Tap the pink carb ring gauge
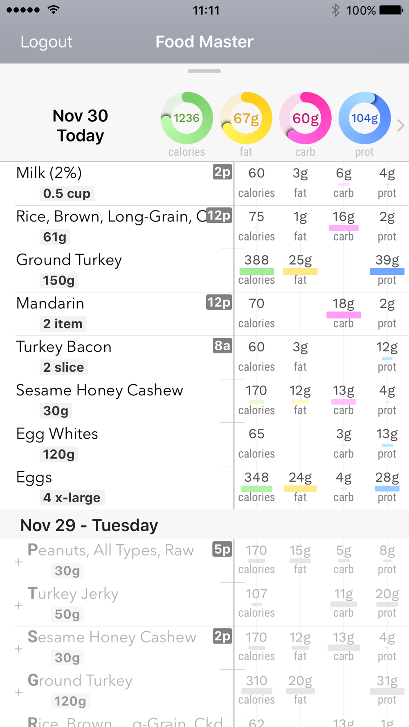Screen dimensions: 409x727 tap(305, 118)
